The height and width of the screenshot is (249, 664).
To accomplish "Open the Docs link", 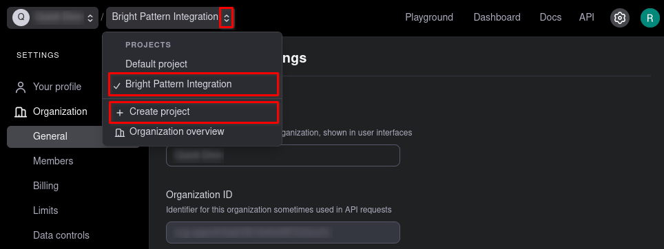I will [550, 17].
